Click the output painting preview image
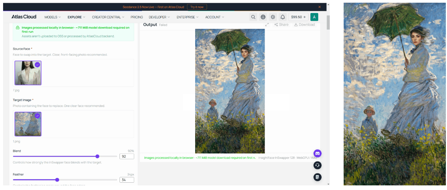 point(230,91)
